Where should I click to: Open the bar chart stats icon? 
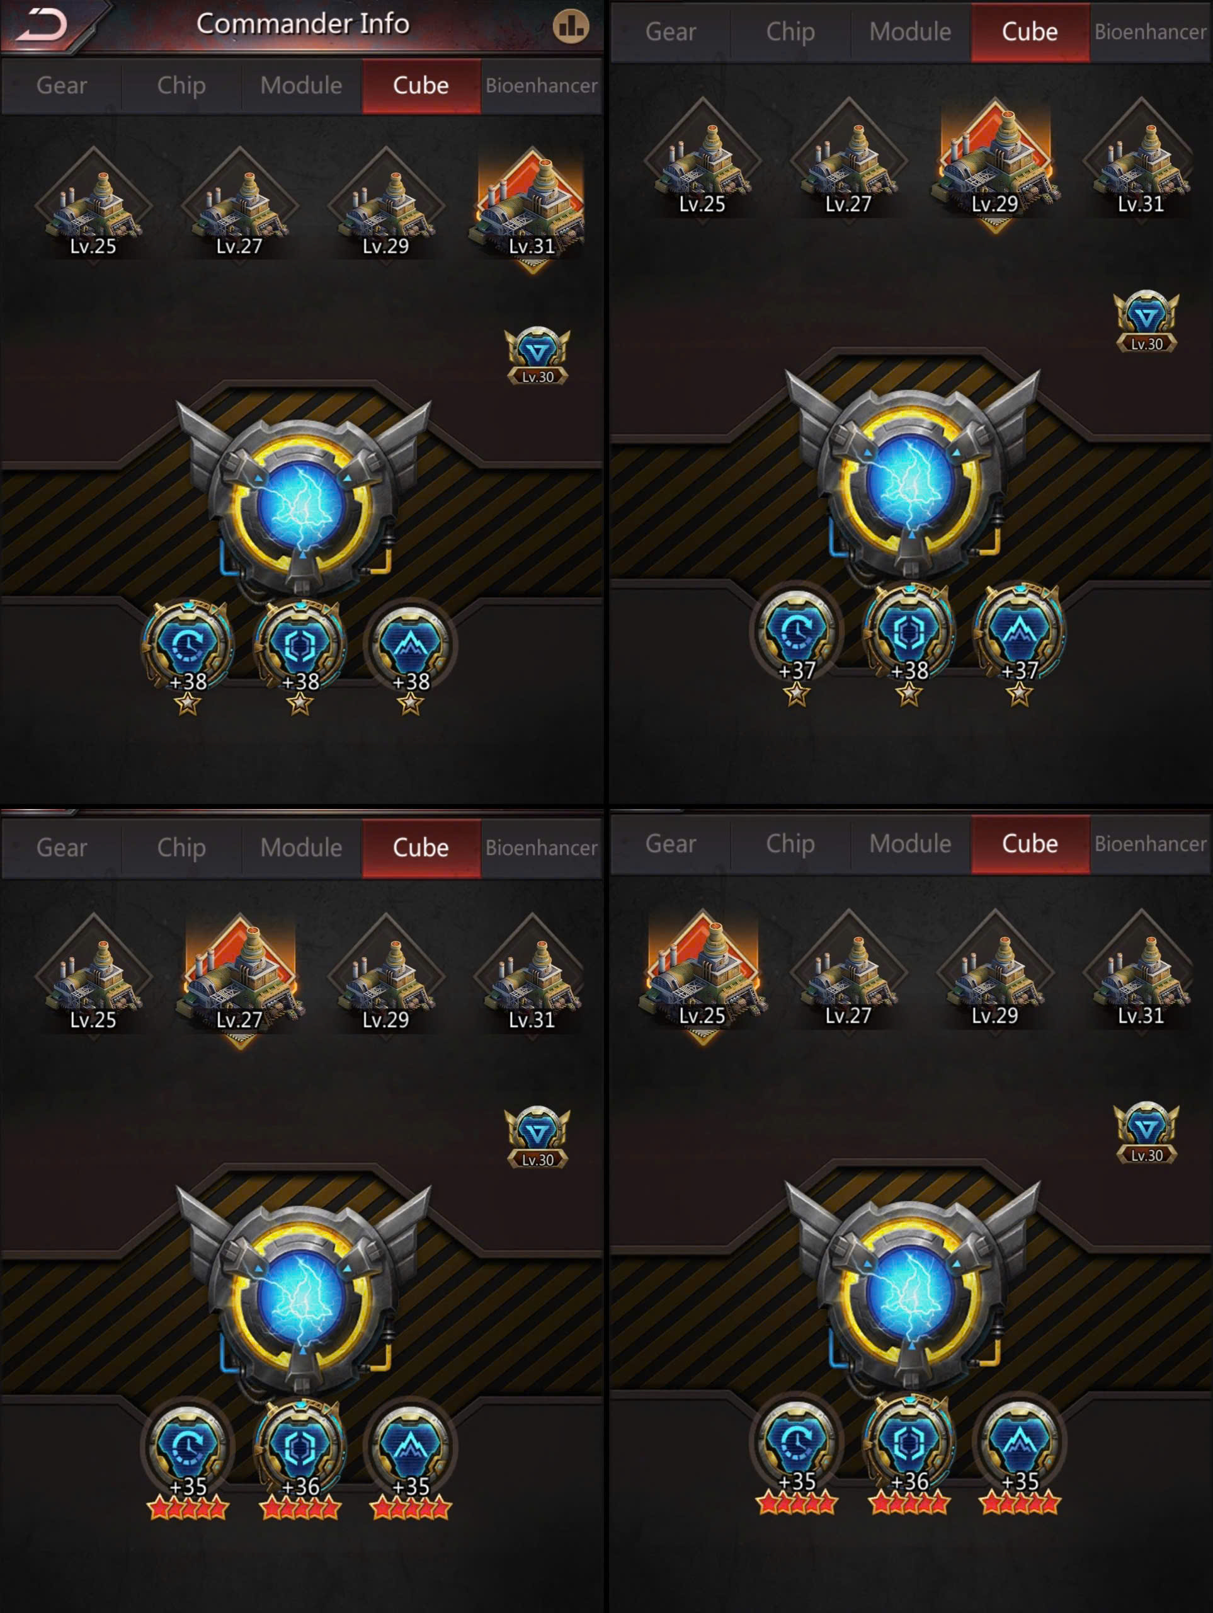[570, 26]
